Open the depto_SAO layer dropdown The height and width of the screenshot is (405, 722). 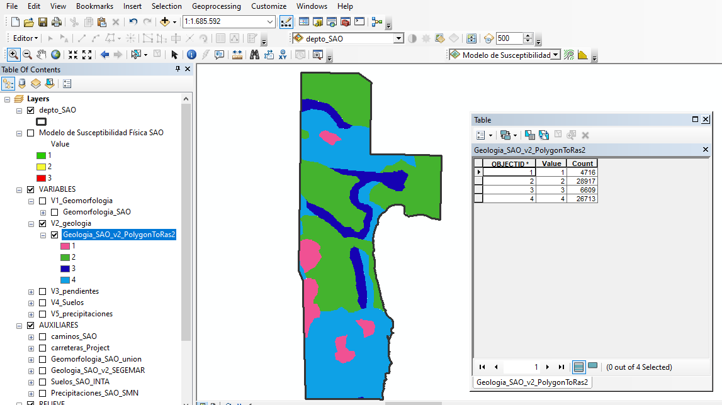[x=398, y=38]
